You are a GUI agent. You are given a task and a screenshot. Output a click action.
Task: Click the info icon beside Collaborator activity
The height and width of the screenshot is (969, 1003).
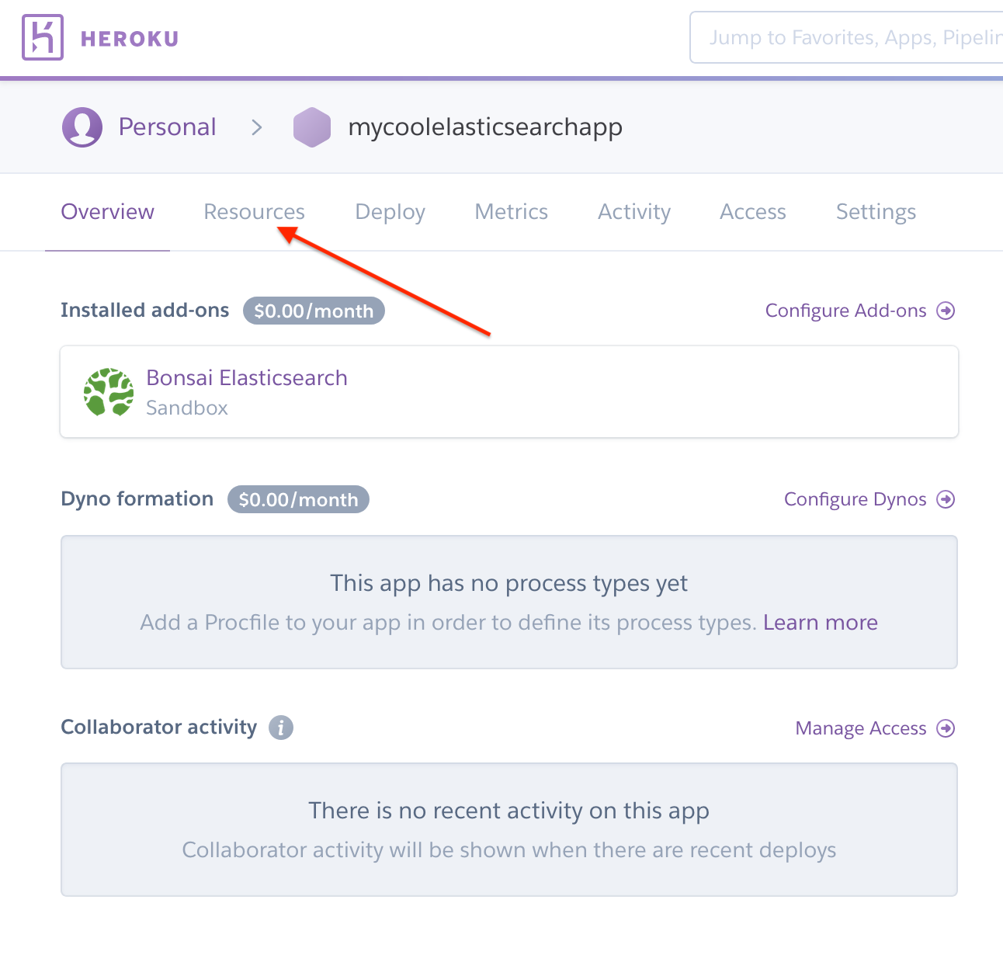pyautogui.click(x=281, y=728)
